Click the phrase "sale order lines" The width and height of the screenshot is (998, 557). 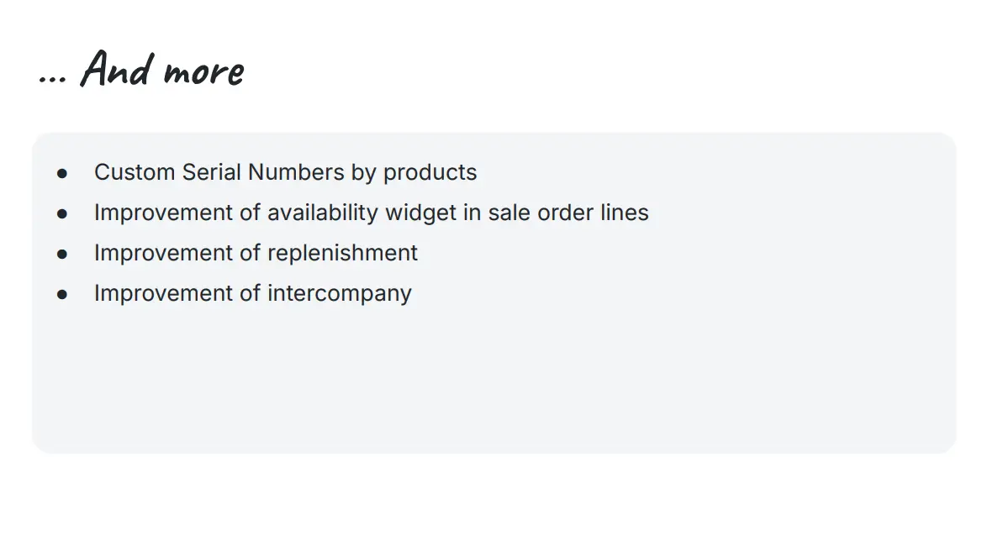coord(568,213)
